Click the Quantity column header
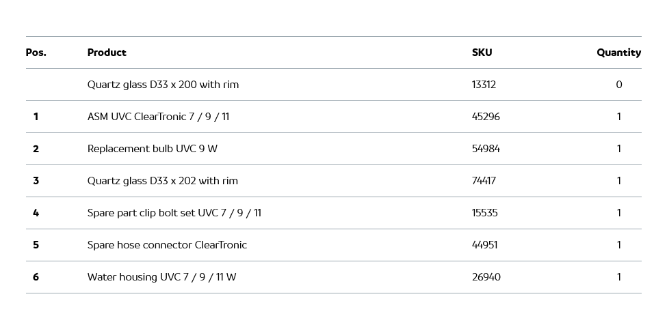The image size is (667, 331). [618, 53]
